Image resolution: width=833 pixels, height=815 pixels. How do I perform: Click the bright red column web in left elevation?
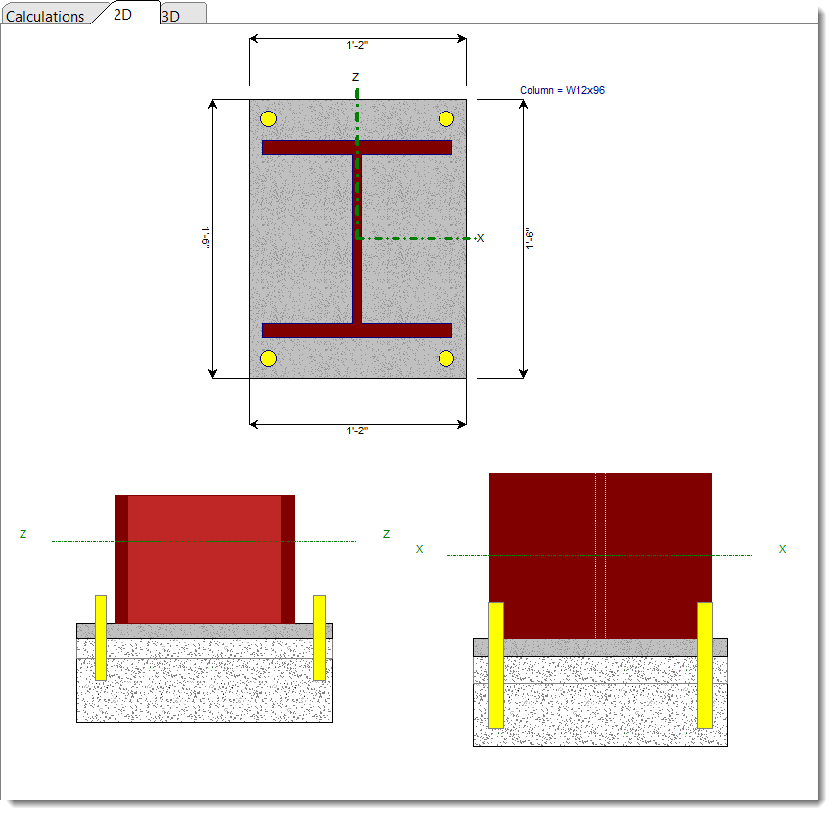coord(205,559)
